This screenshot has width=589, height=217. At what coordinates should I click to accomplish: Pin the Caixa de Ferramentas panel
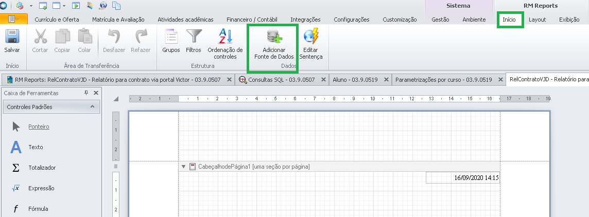tap(87, 93)
